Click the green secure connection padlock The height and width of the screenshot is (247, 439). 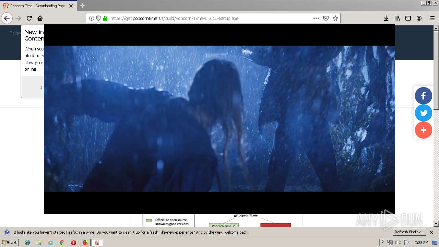click(x=105, y=18)
